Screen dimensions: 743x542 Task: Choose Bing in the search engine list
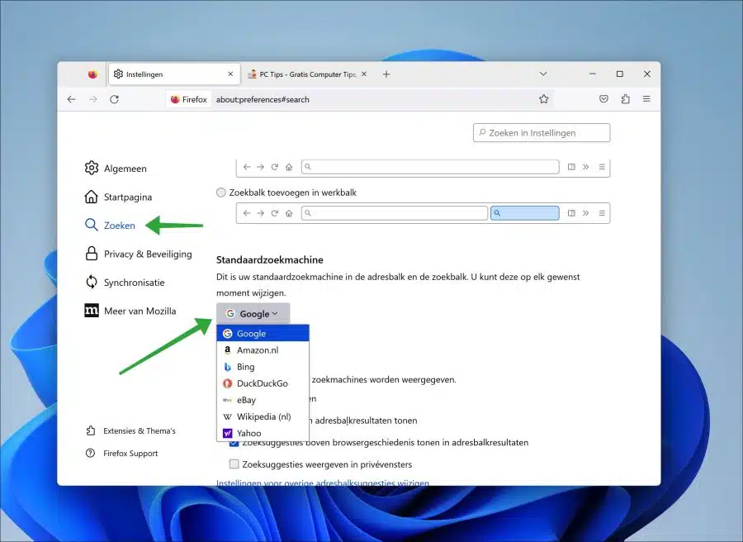[263, 367]
